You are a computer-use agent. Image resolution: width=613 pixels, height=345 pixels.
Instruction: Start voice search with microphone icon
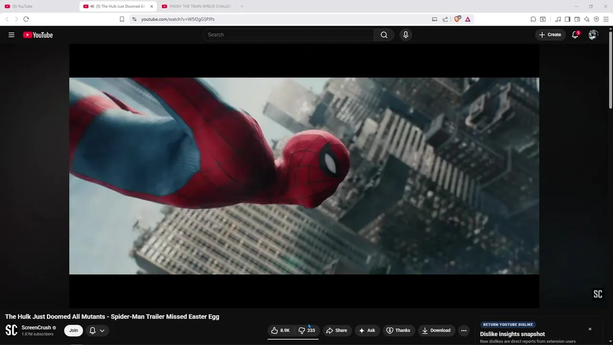tap(406, 34)
